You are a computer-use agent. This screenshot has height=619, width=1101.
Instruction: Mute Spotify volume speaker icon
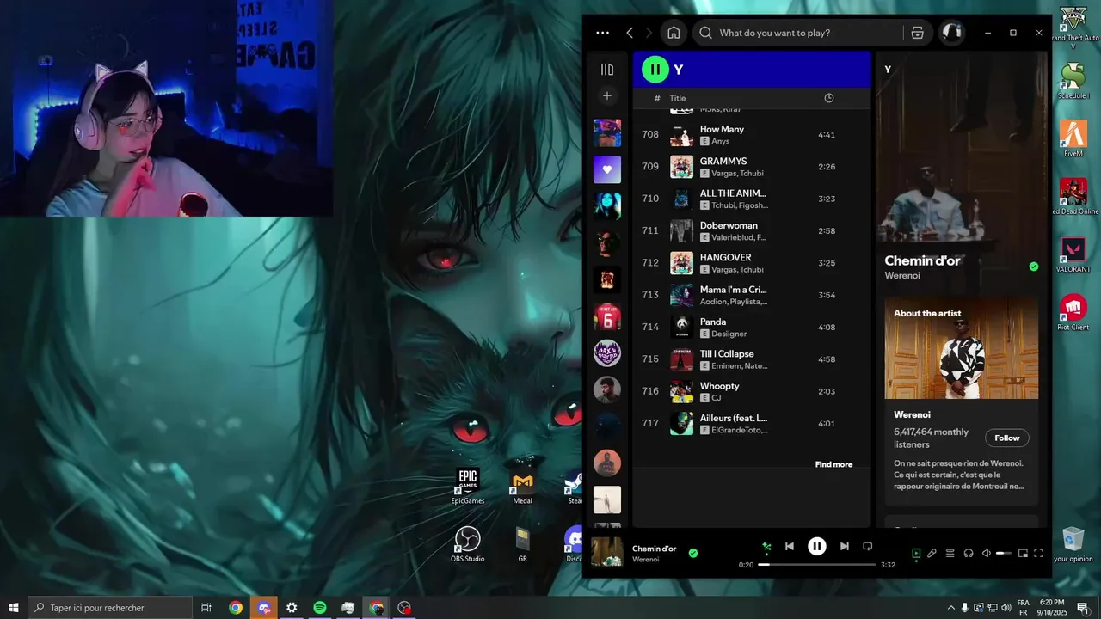[x=987, y=554]
